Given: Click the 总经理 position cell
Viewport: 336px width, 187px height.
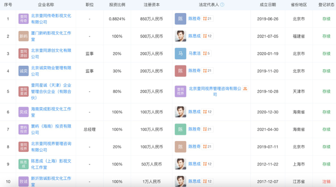Looking at the screenshot, I should click(x=90, y=129).
